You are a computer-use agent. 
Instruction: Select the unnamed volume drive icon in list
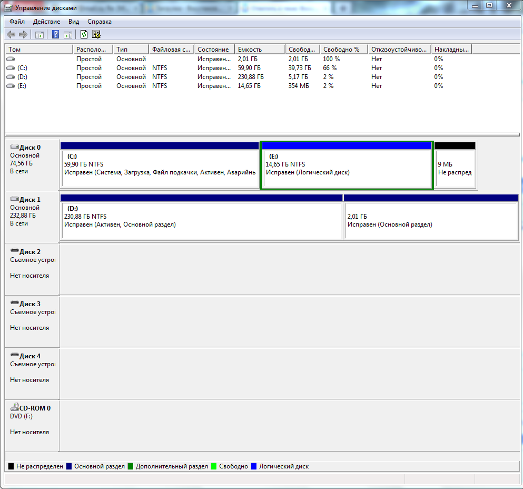pos(11,59)
